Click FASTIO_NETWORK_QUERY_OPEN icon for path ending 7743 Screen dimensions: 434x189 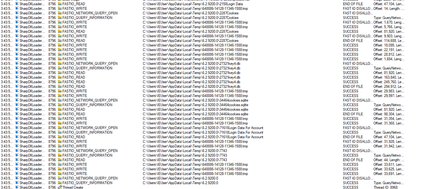[x=60, y=151]
